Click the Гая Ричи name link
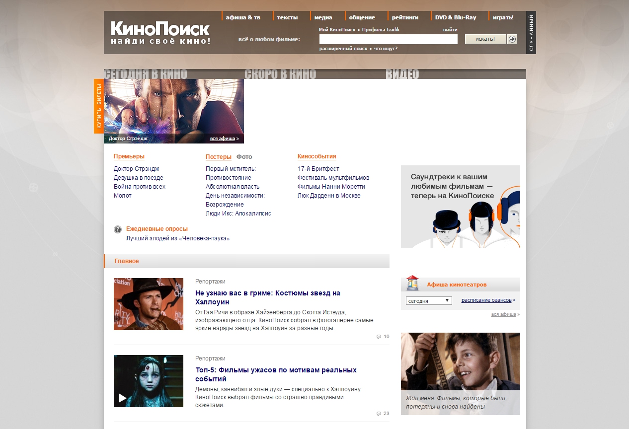The height and width of the screenshot is (429, 629). point(216,312)
